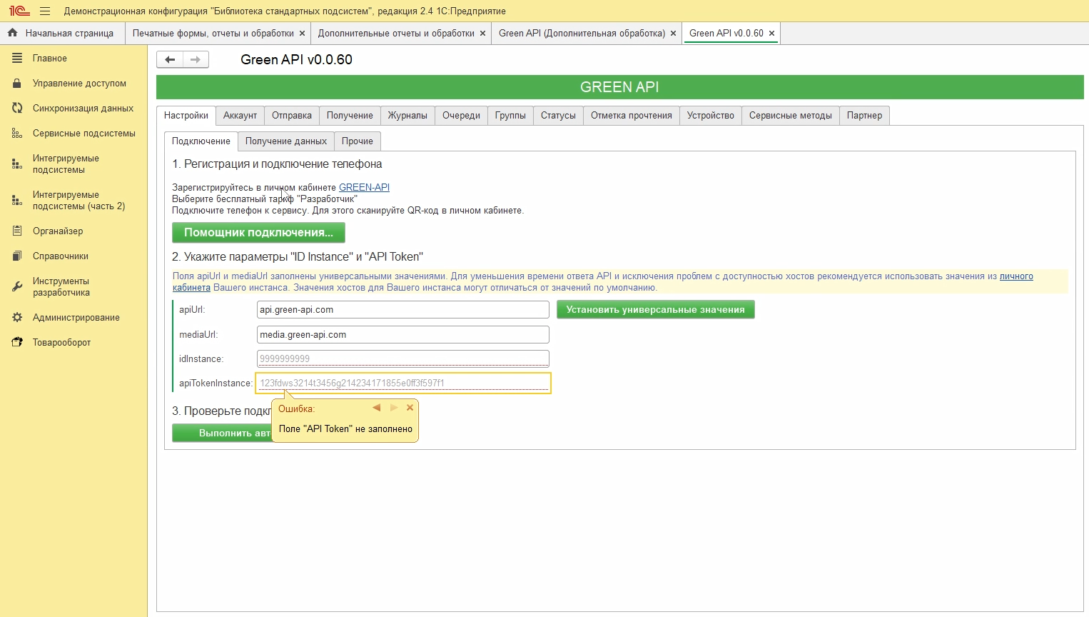
Task: Select the Товарооборот sidebar item
Action: (63, 342)
